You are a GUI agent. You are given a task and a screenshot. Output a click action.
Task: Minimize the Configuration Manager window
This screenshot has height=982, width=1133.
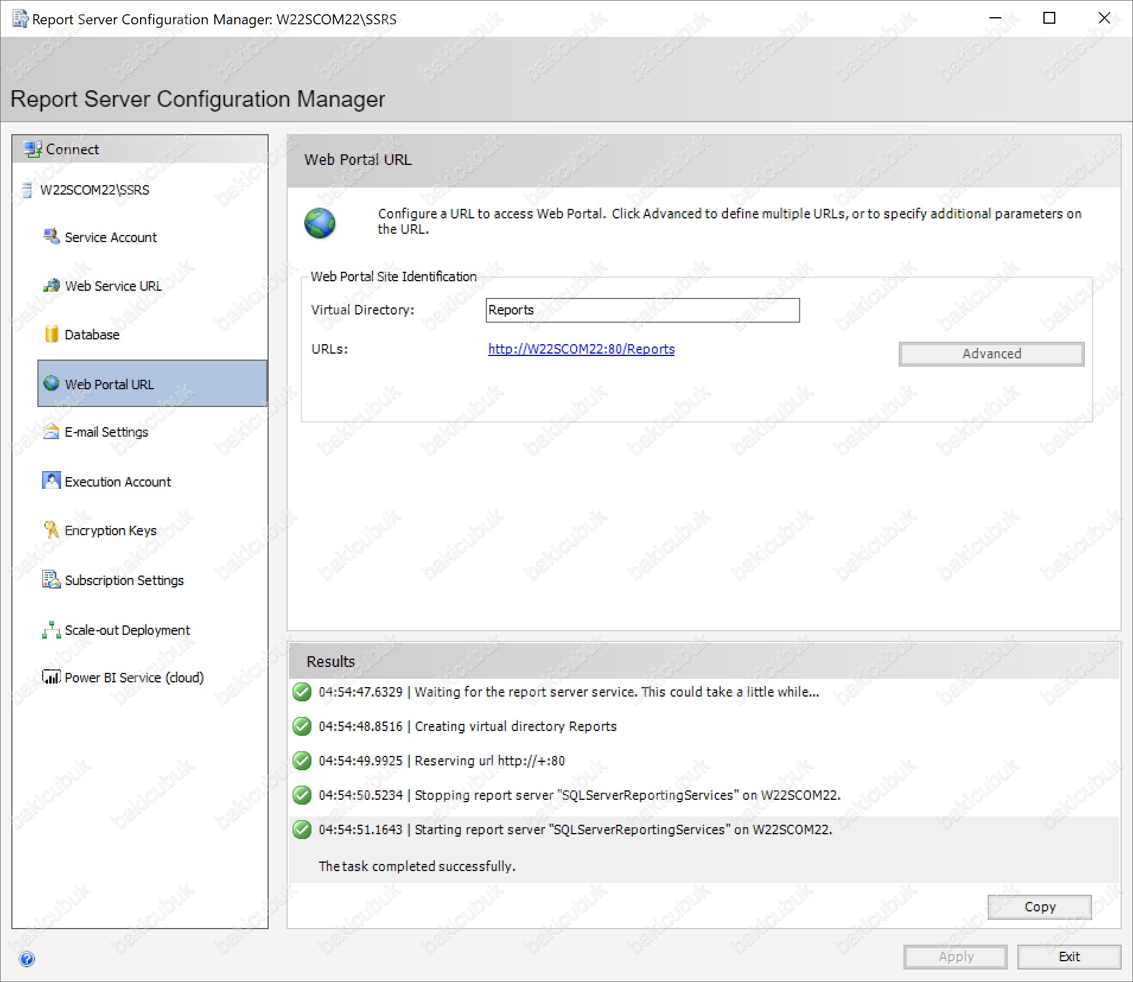coord(995,18)
